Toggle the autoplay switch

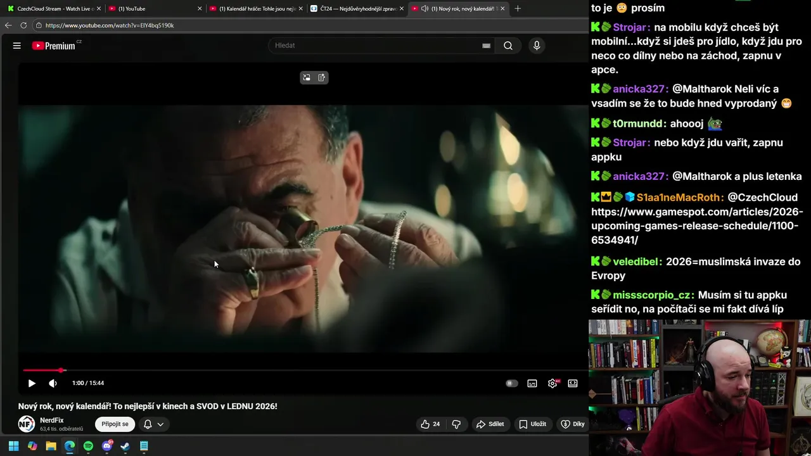click(x=511, y=383)
